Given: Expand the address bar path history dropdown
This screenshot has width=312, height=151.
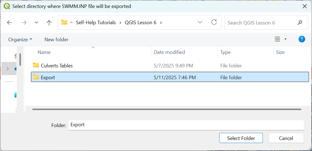Looking at the screenshot, I should [200, 22].
